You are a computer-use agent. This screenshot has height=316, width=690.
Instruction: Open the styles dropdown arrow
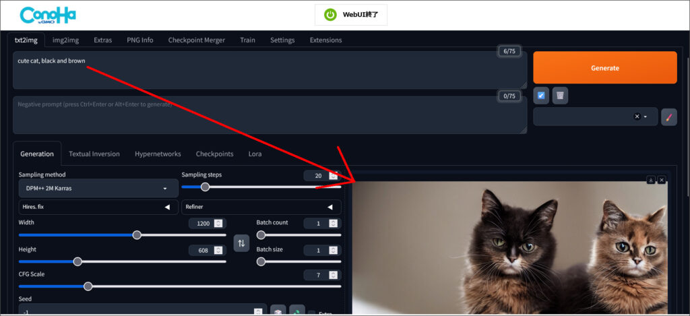point(645,117)
